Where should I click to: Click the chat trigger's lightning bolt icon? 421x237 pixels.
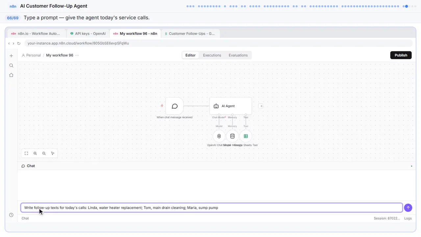[x=162, y=106]
